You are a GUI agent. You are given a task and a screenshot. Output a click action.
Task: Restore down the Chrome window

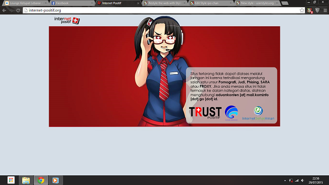click(315, 2)
